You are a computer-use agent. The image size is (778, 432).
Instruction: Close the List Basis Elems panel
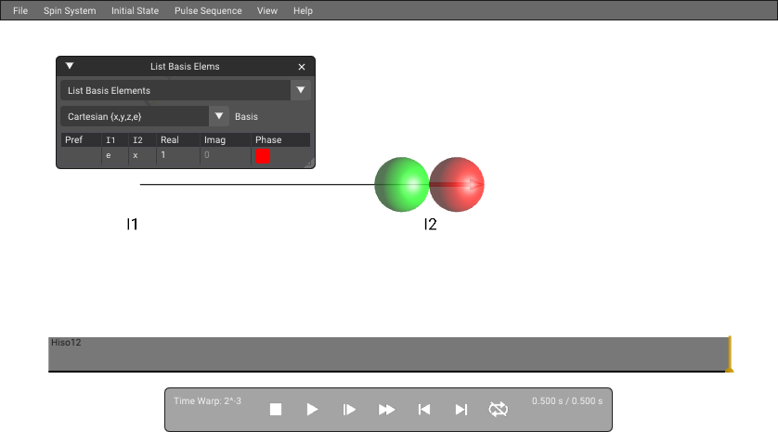click(x=302, y=67)
